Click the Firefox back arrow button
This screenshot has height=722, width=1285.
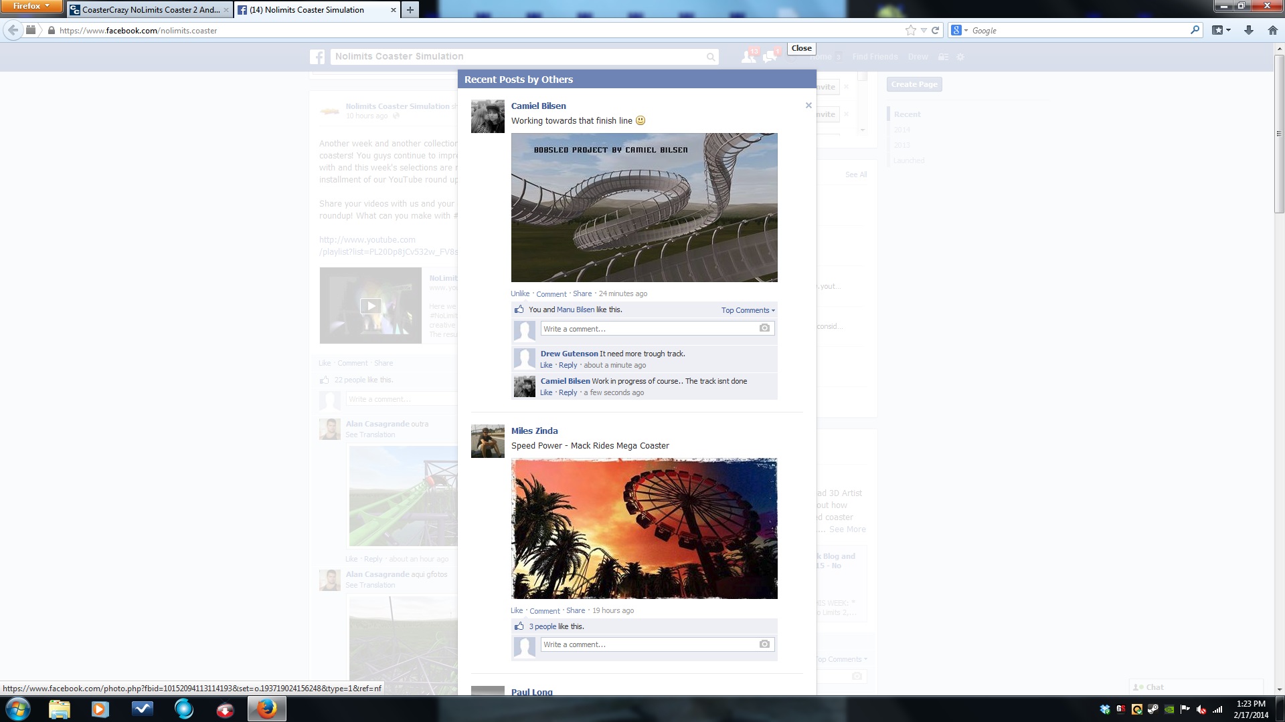tap(13, 30)
